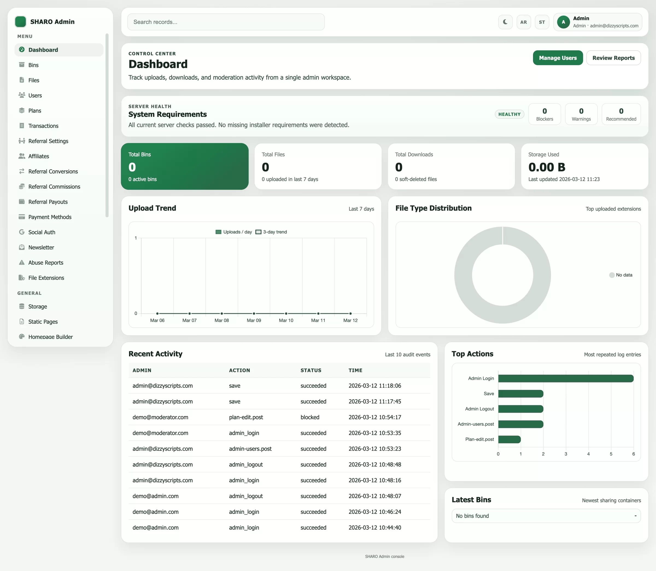Go to Transactions page
656x571 pixels.
click(x=59, y=126)
